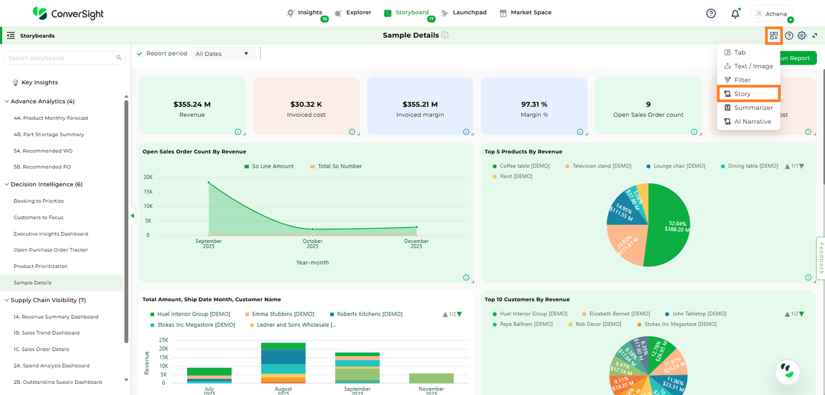825x395 pixels.
Task: Open the help question mark icon in header
Action: coord(711,14)
